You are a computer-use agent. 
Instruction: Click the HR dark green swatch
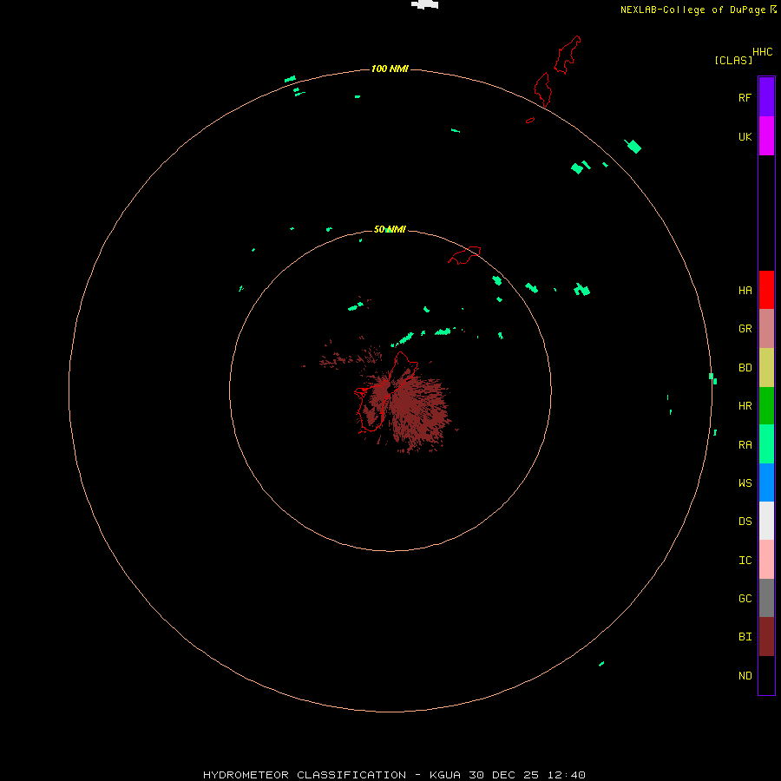766,405
